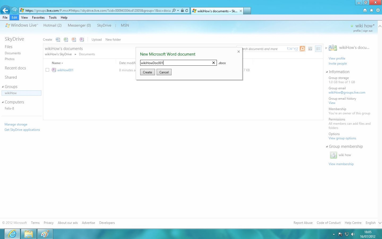Close the New Microsoft Word document dialog

tap(239, 52)
